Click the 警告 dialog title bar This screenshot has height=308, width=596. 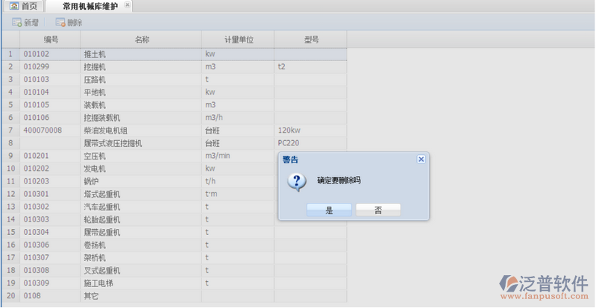[343, 159]
